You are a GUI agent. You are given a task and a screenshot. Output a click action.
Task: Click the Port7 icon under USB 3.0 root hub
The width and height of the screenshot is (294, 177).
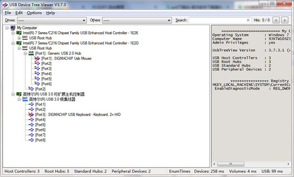[x=31, y=135]
